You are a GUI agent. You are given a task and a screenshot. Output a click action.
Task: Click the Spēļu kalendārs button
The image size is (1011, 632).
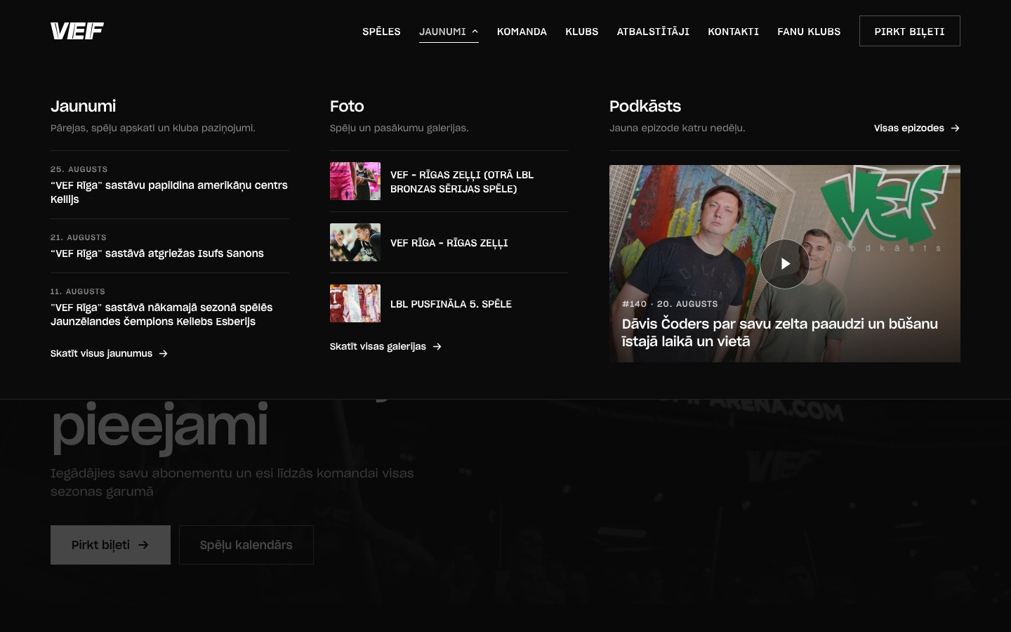point(246,545)
